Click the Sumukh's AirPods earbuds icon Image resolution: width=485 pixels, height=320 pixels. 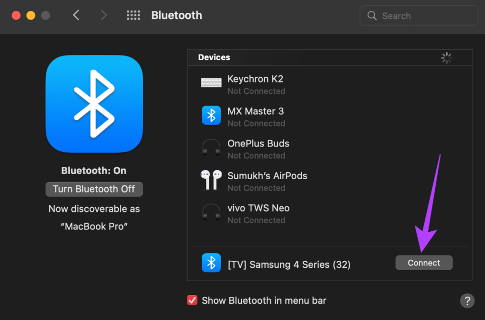(x=211, y=180)
